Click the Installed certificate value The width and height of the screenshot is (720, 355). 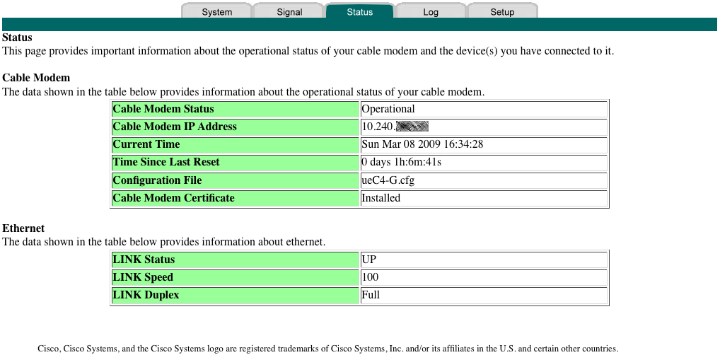(381, 198)
